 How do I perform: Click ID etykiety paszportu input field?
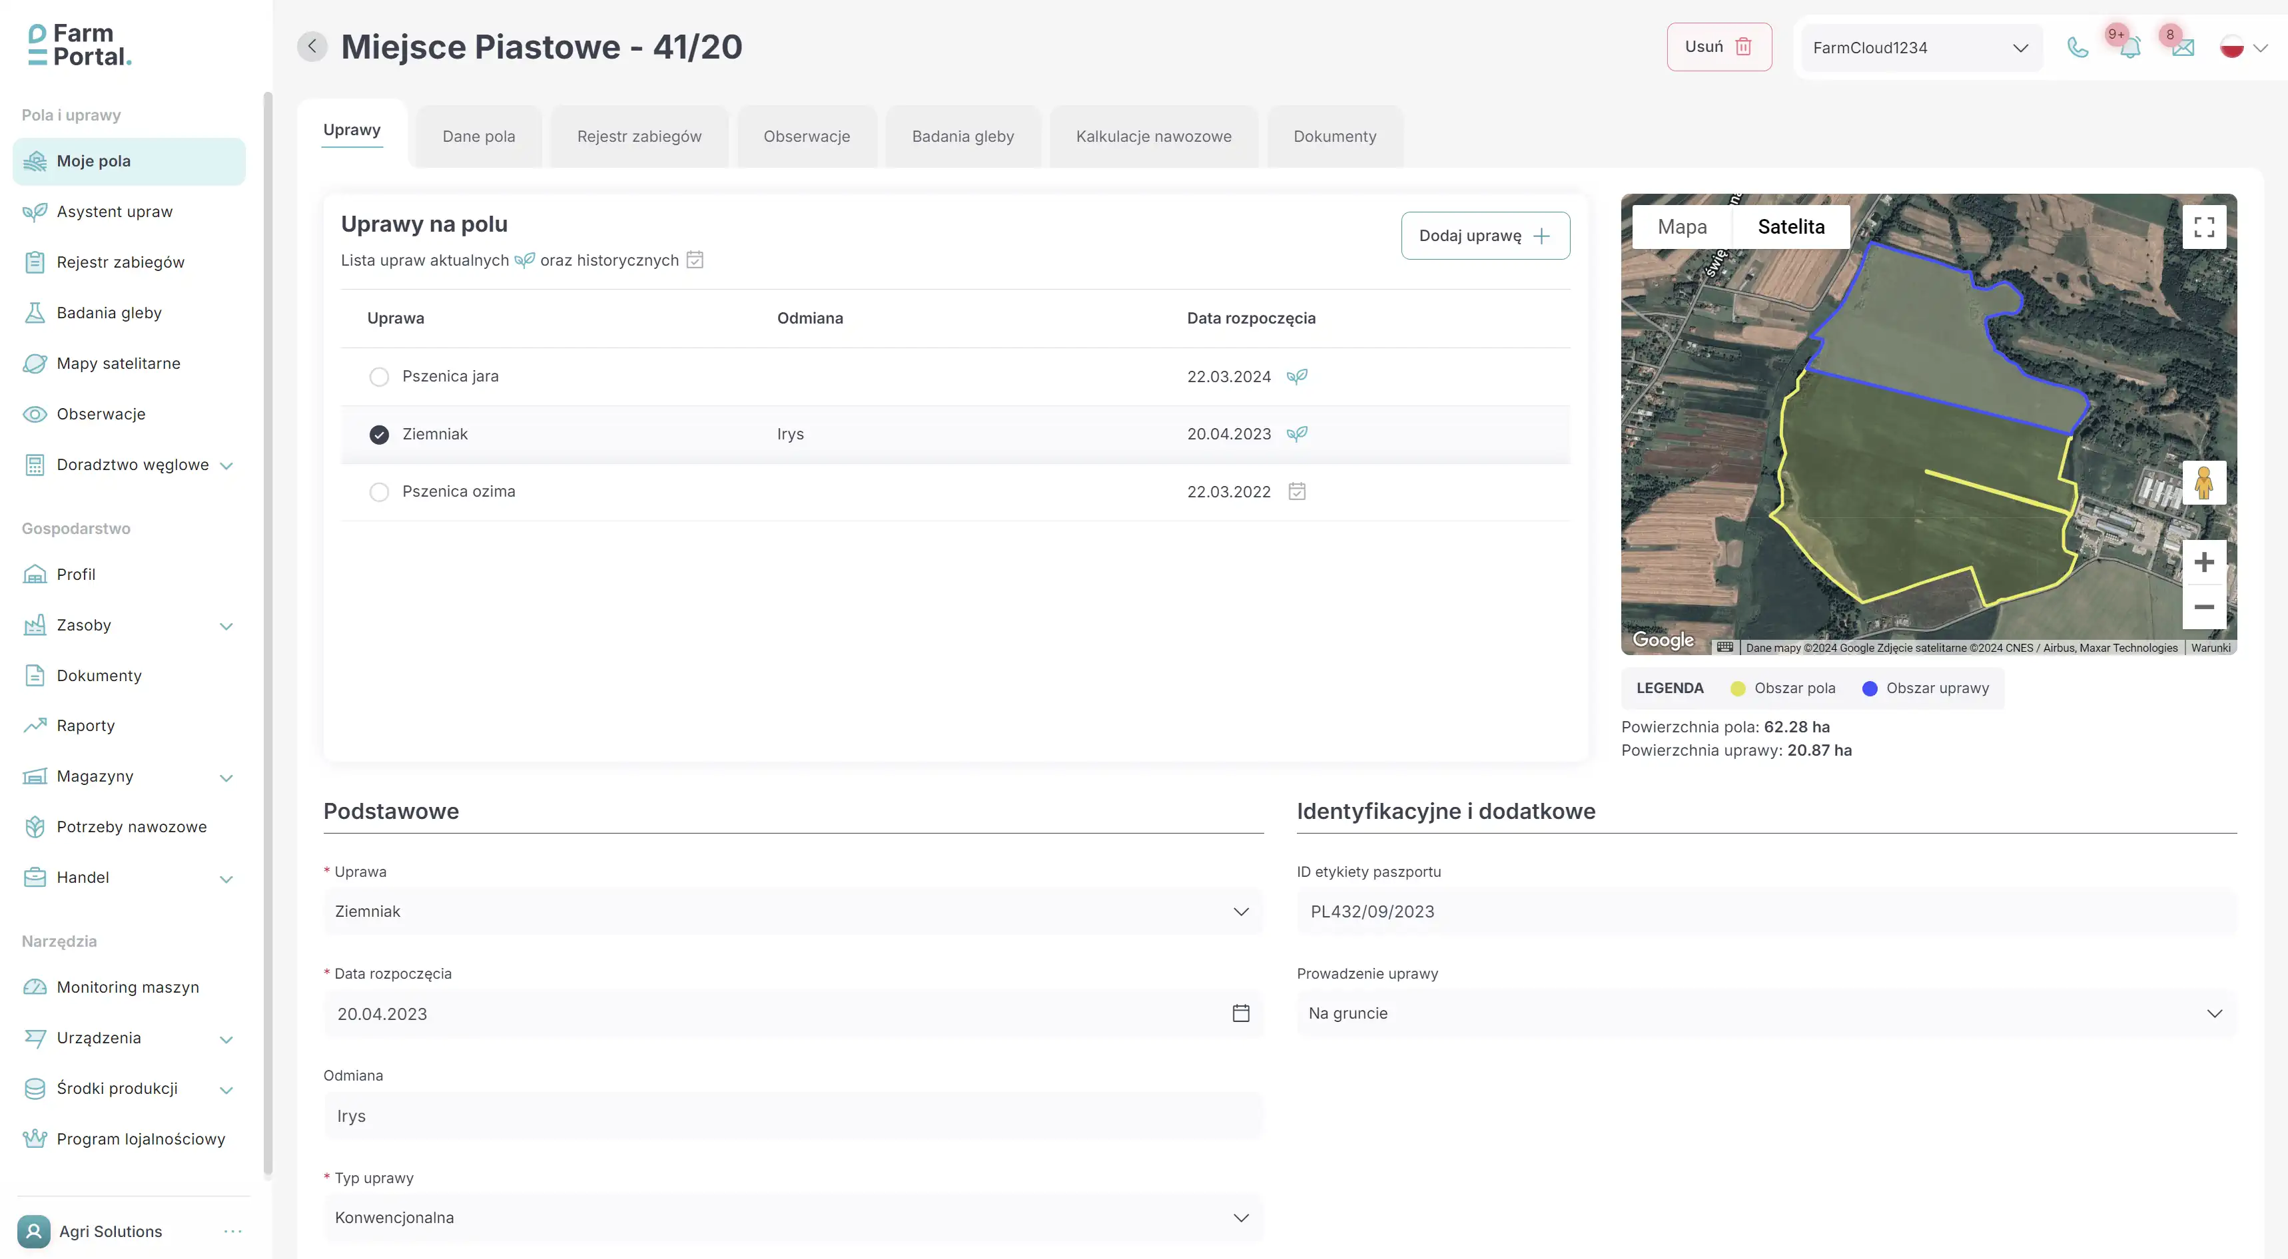(1766, 912)
